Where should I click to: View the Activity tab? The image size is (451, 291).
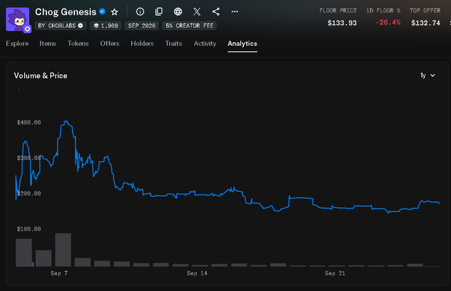pos(205,44)
